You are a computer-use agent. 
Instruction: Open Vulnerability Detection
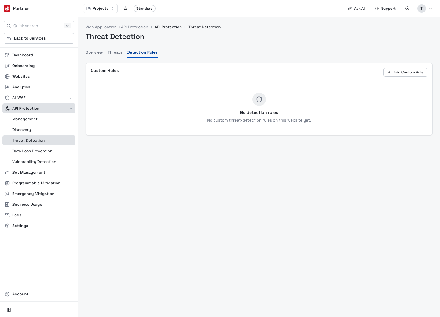point(39,162)
